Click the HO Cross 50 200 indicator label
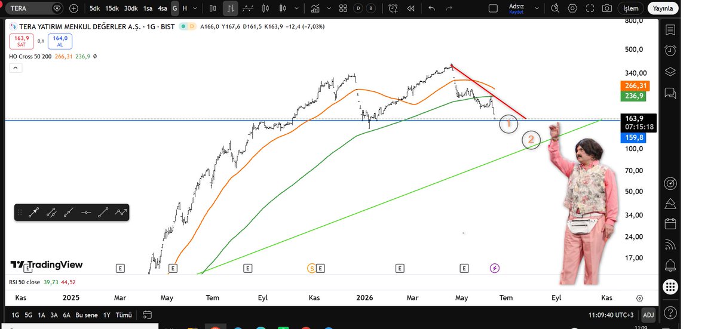The image size is (717, 329). (29, 56)
